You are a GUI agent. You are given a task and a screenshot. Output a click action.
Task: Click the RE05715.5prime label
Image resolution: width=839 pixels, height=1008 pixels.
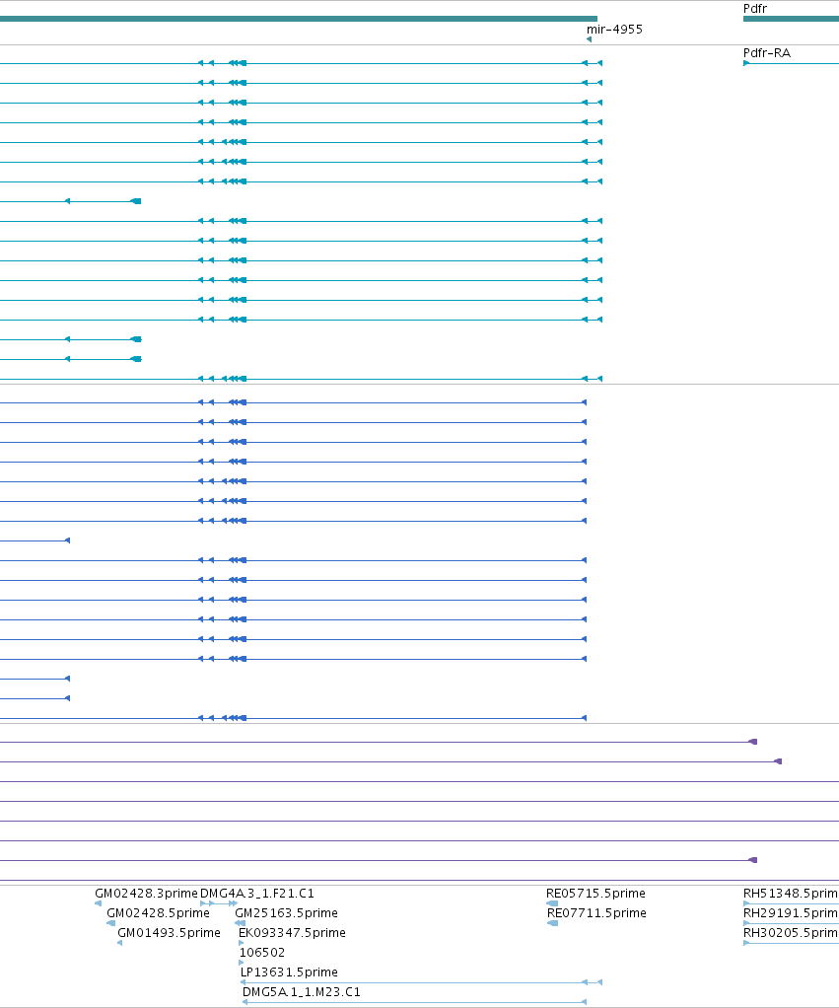click(595, 893)
